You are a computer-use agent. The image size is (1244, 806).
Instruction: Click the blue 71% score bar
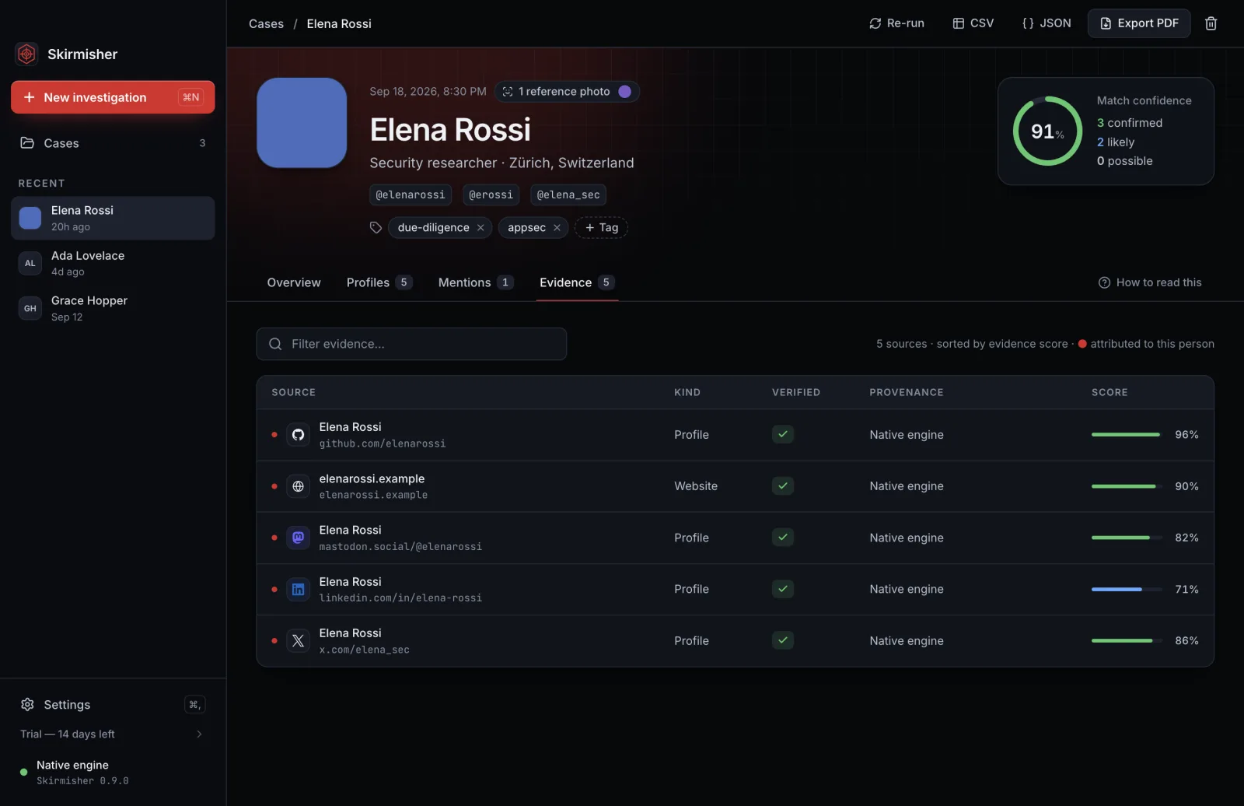[x=1126, y=590]
